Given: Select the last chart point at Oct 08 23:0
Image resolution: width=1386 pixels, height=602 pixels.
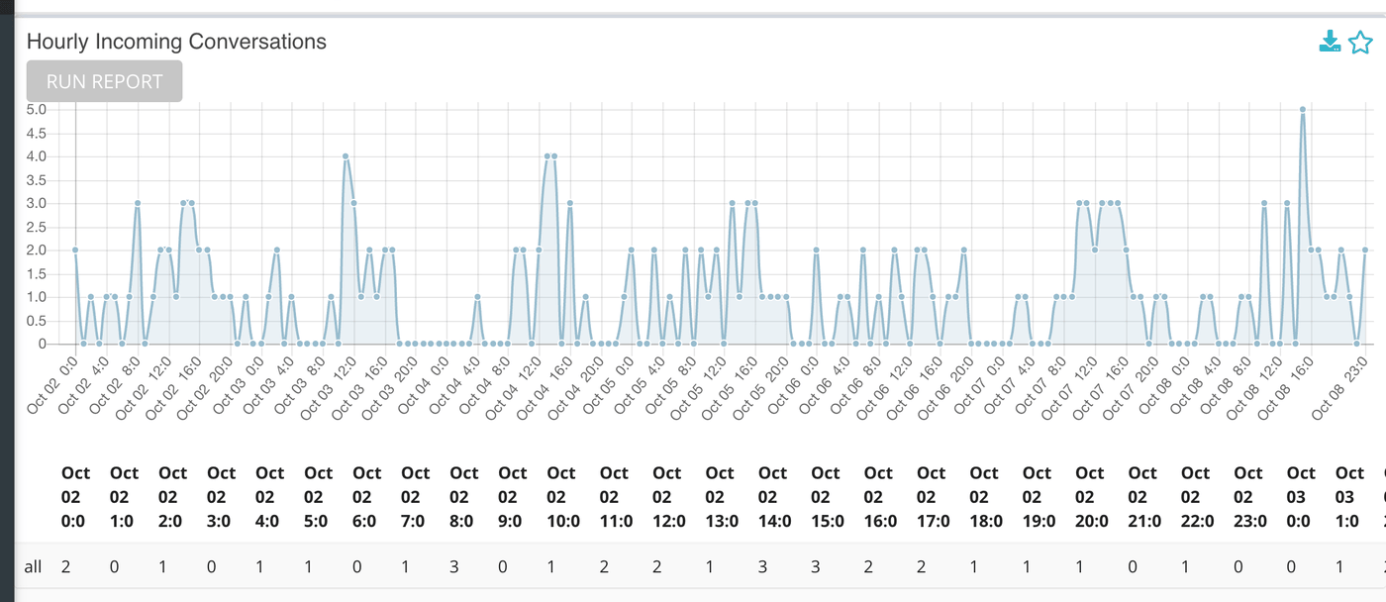Looking at the screenshot, I should 1366,251.
